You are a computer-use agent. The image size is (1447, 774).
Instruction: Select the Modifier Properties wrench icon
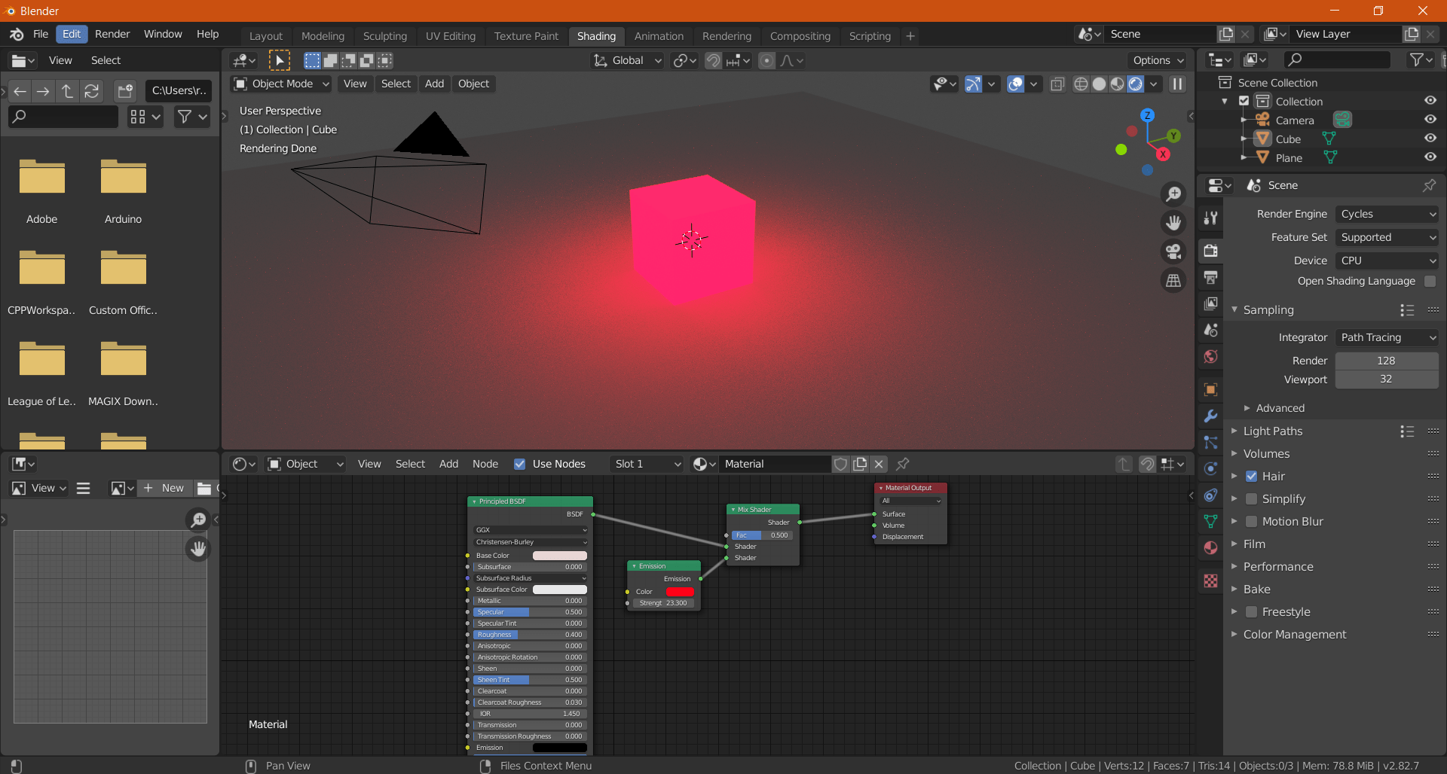(x=1210, y=416)
